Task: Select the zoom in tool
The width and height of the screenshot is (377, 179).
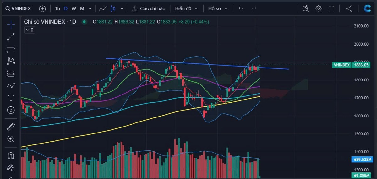Action: click(11, 139)
